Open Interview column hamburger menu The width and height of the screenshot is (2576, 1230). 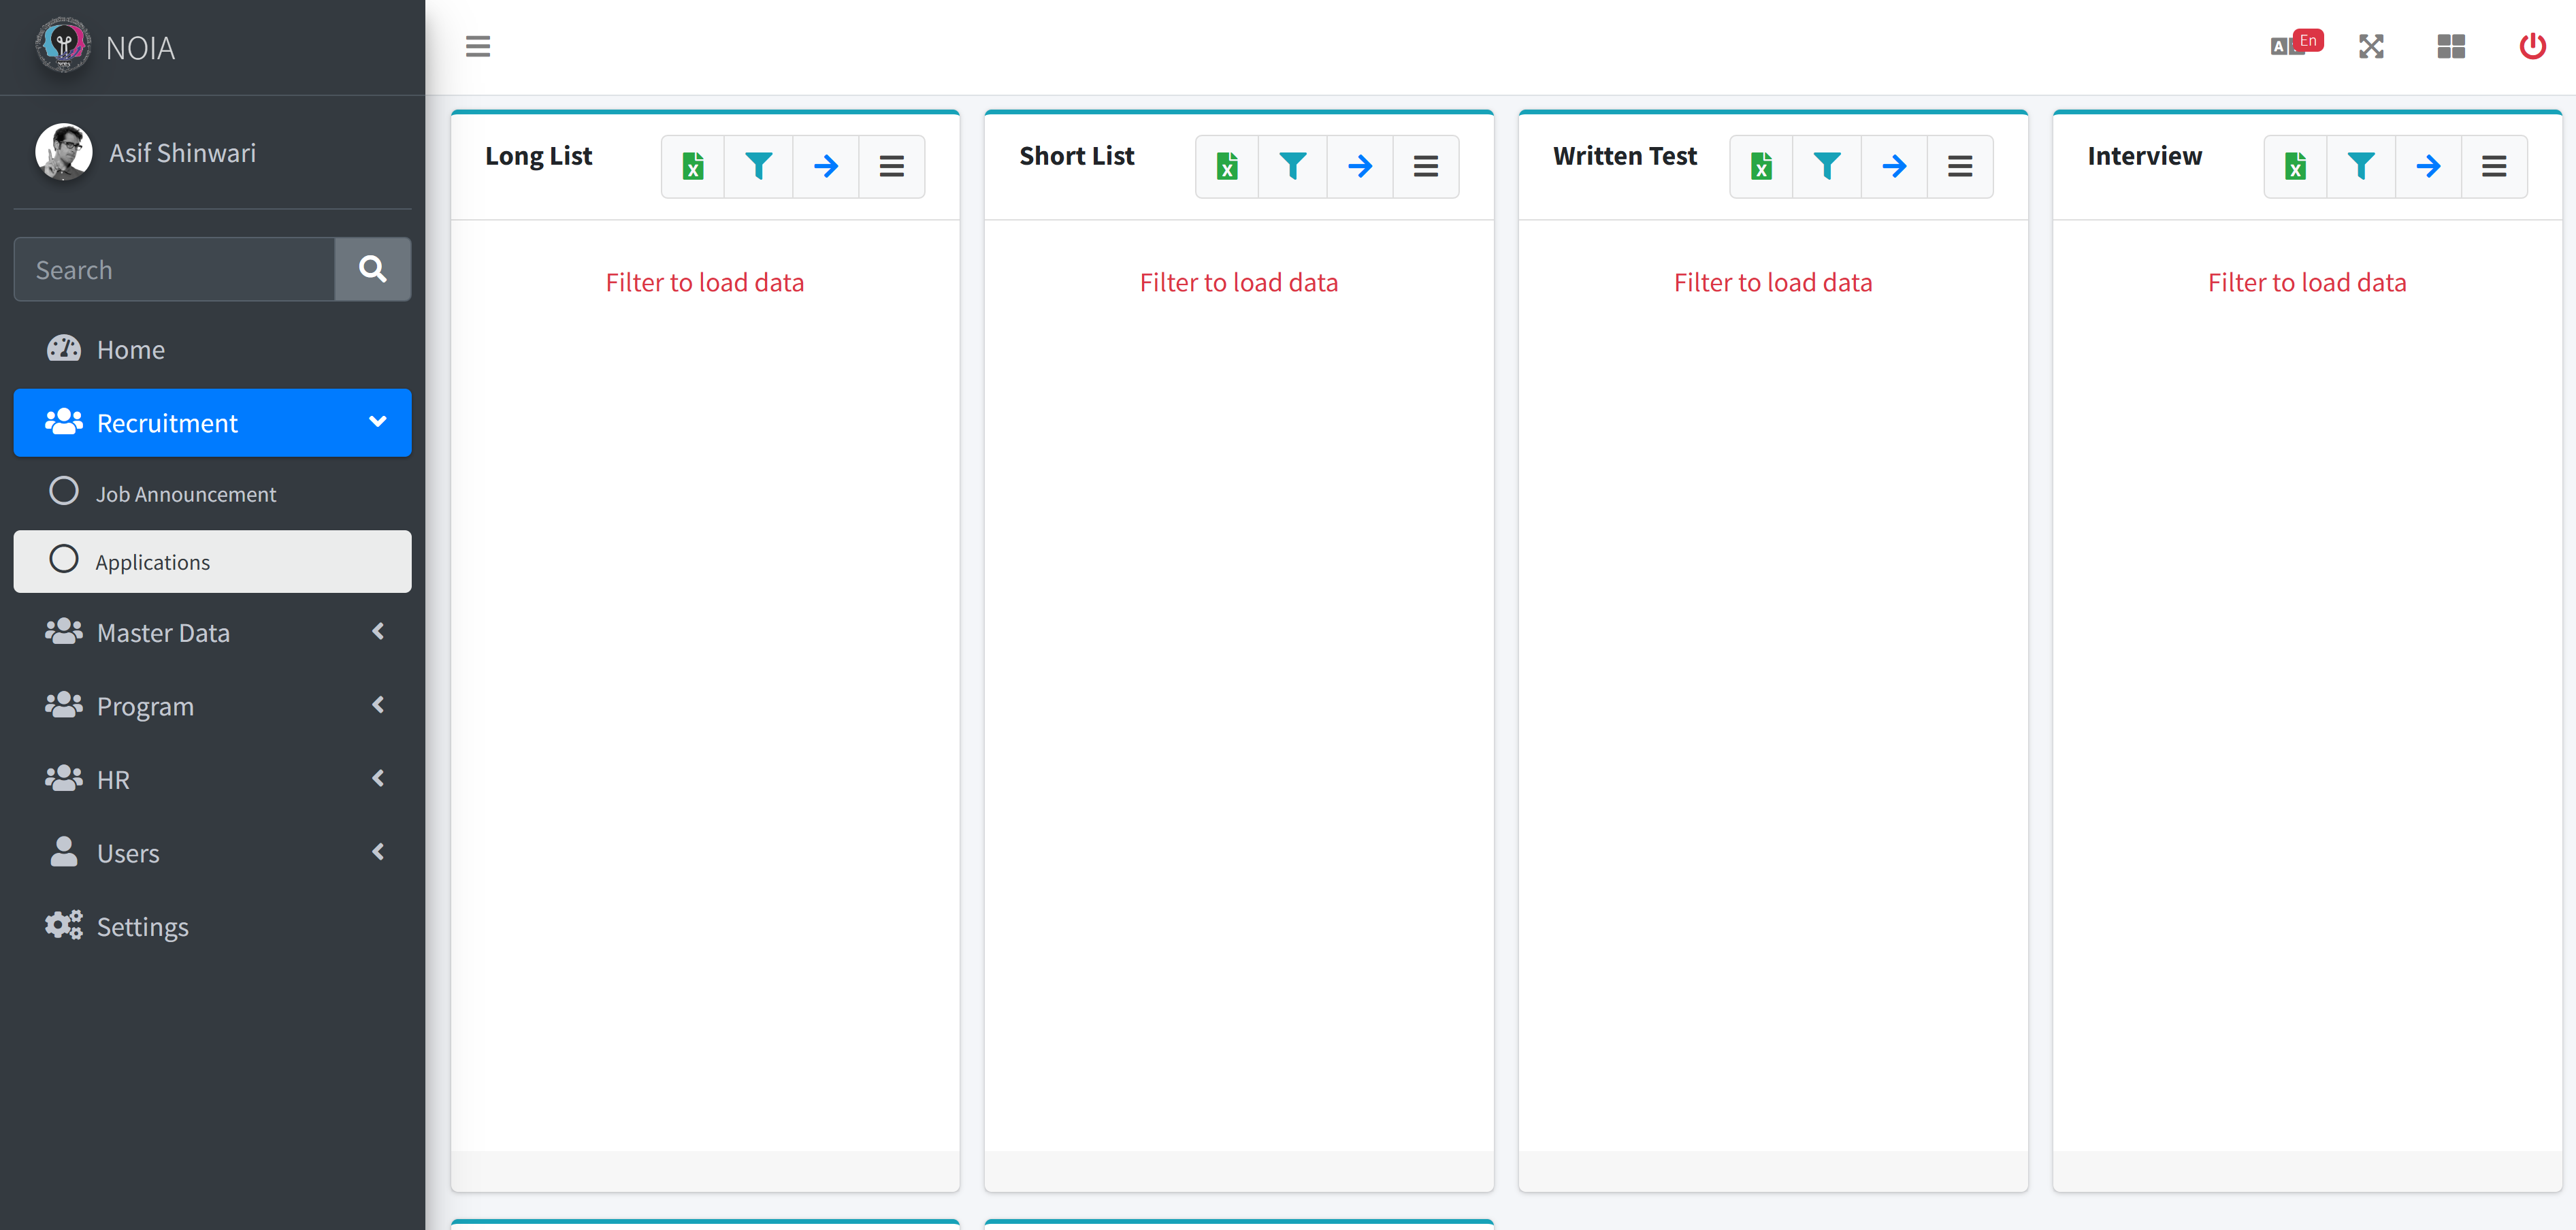pos(2493,166)
